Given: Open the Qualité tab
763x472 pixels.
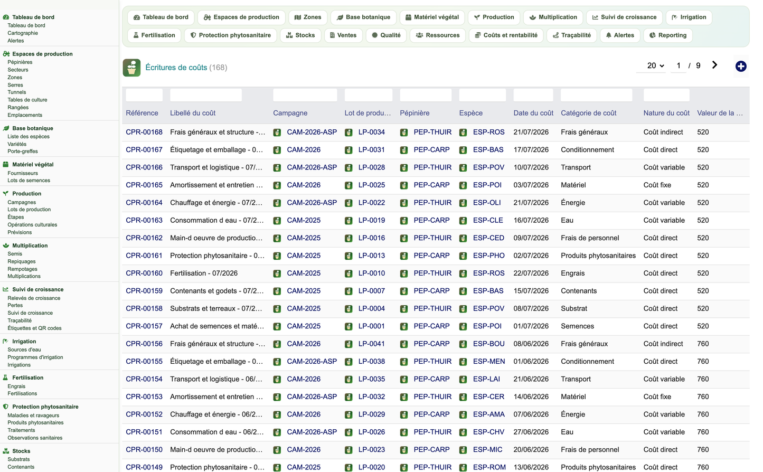Looking at the screenshot, I should pos(386,35).
